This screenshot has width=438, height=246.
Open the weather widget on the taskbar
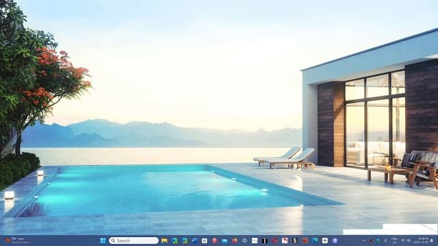coord(17,241)
